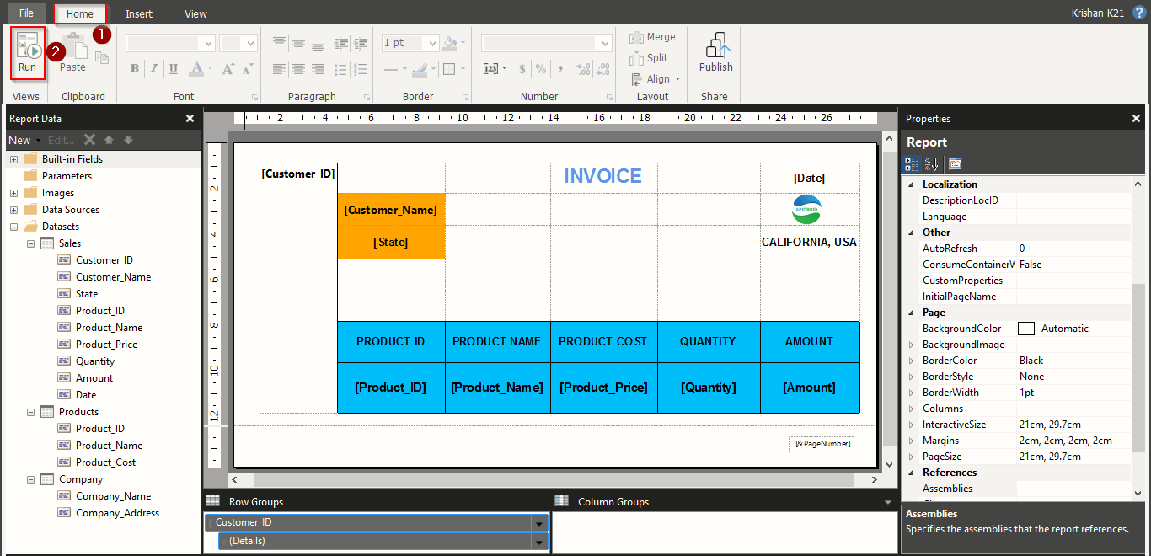The width and height of the screenshot is (1151, 556).
Task: Merge the selected cells
Action: point(652,37)
